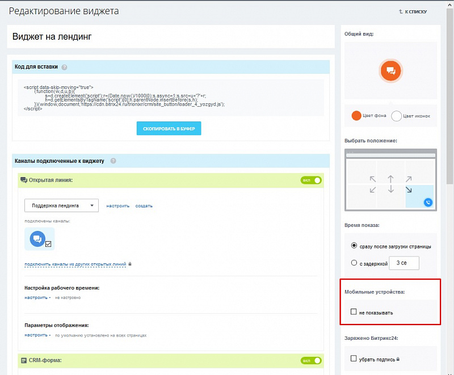Click the blue chat channel icon
Image resolution: width=454 pixels, height=375 pixels.
tap(37, 239)
